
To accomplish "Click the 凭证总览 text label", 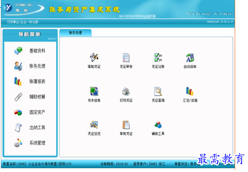I will pyautogui.click(x=94, y=134).
